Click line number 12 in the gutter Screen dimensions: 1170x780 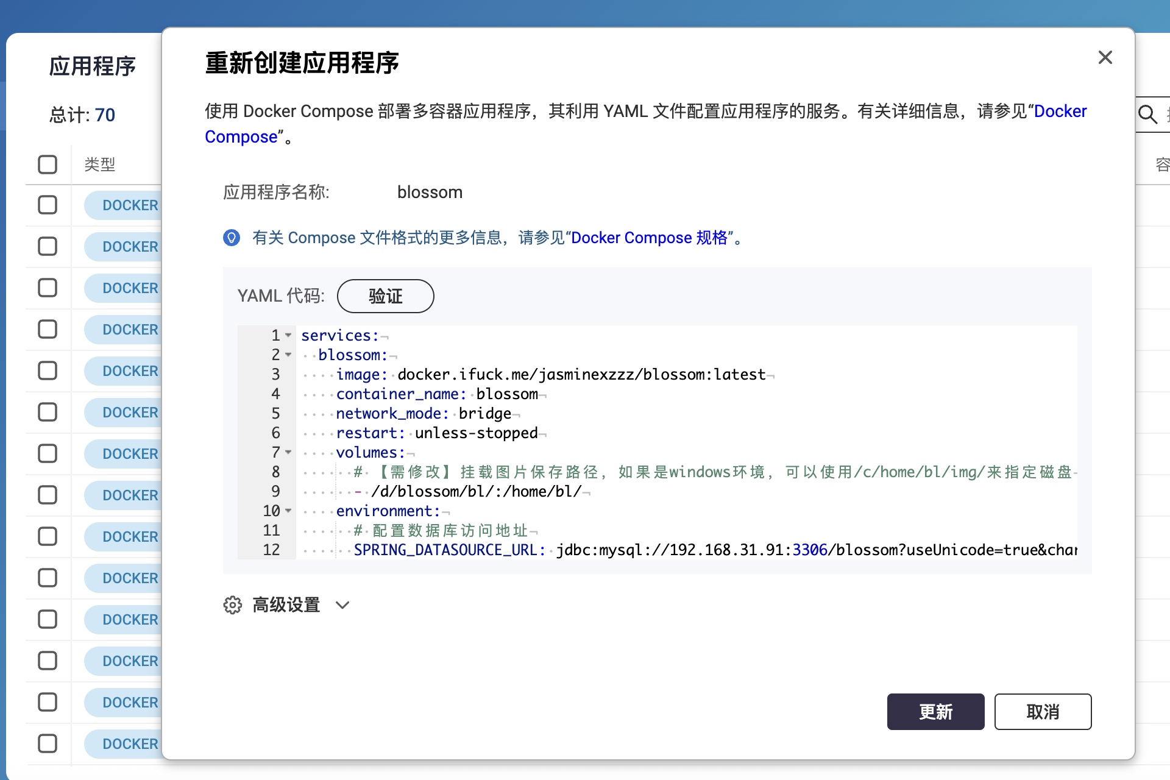[x=271, y=550]
